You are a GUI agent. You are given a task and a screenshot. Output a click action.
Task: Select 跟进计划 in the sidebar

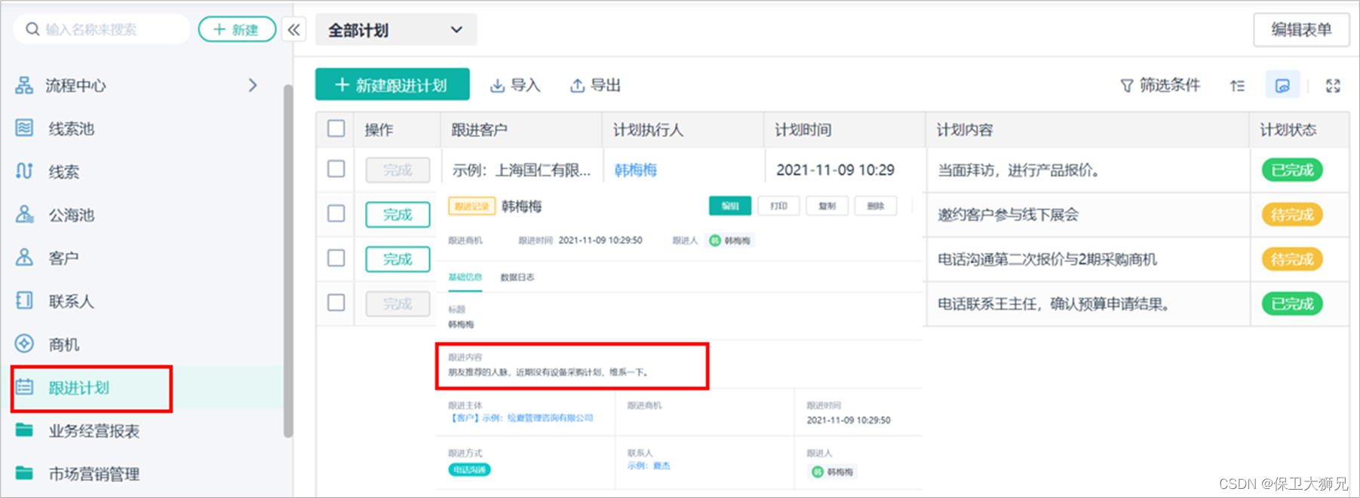pos(79,388)
